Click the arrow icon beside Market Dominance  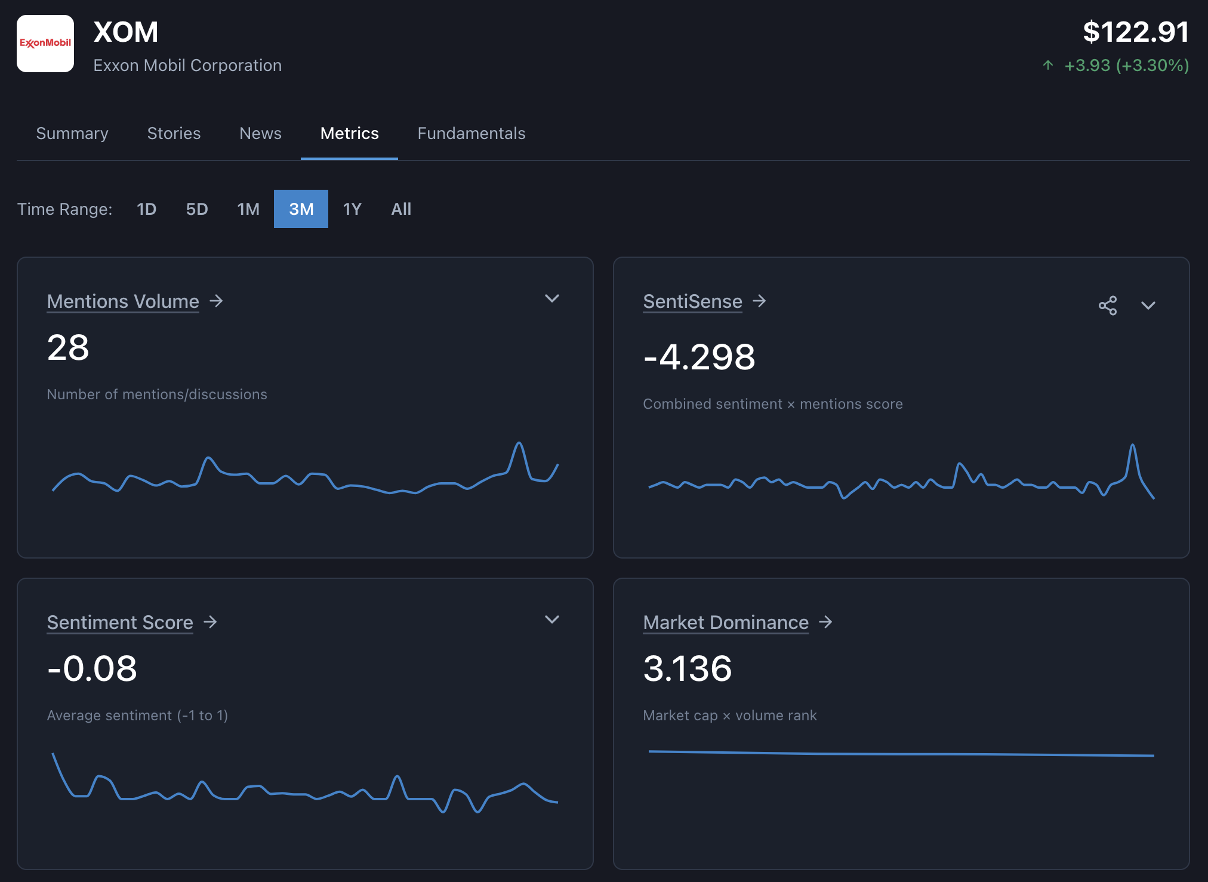[x=827, y=622]
